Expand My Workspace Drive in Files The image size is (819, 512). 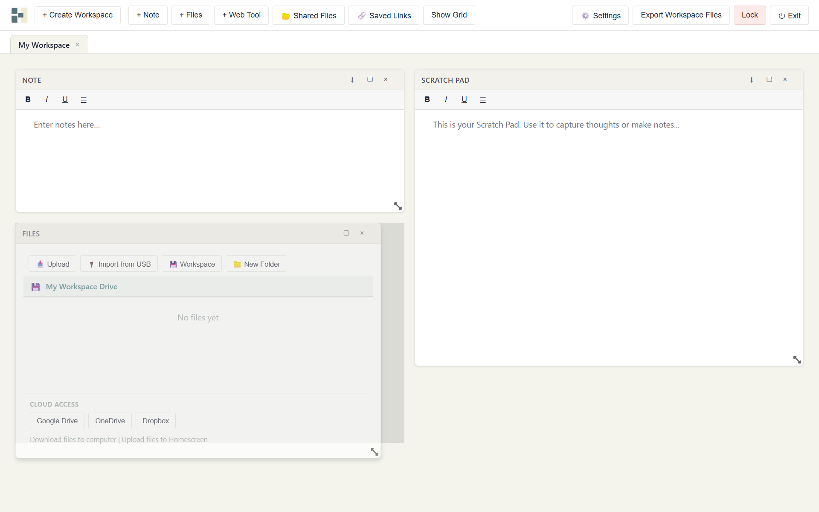pos(81,286)
